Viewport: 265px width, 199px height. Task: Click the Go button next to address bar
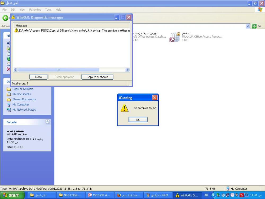click(x=257, y=26)
